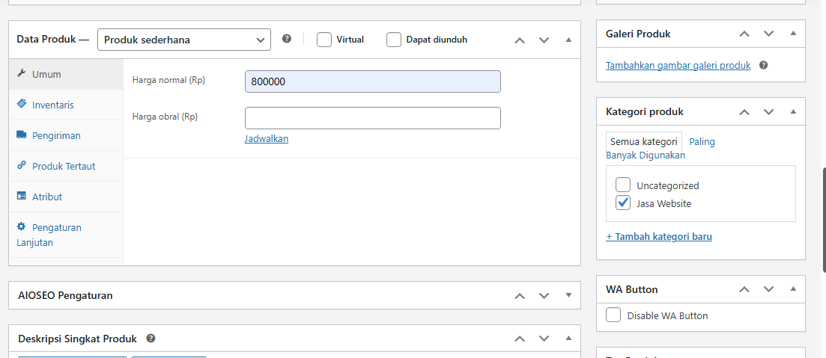The height and width of the screenshot is (358, 826).
Task: Switch to the Pengiriman tab
Action: (56, 136)
